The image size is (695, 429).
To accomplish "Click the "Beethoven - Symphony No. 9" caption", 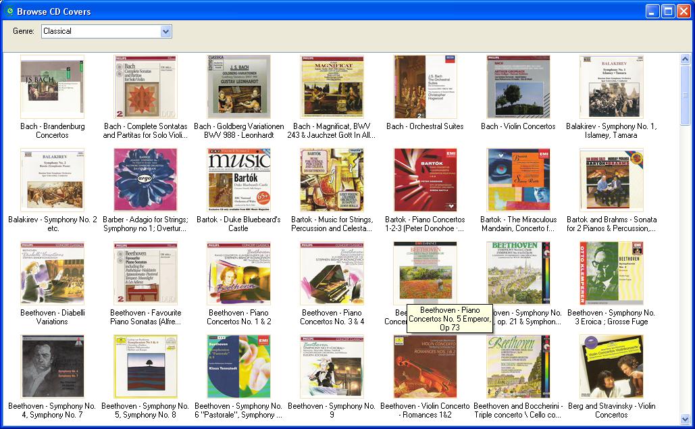I will point(332,410).
